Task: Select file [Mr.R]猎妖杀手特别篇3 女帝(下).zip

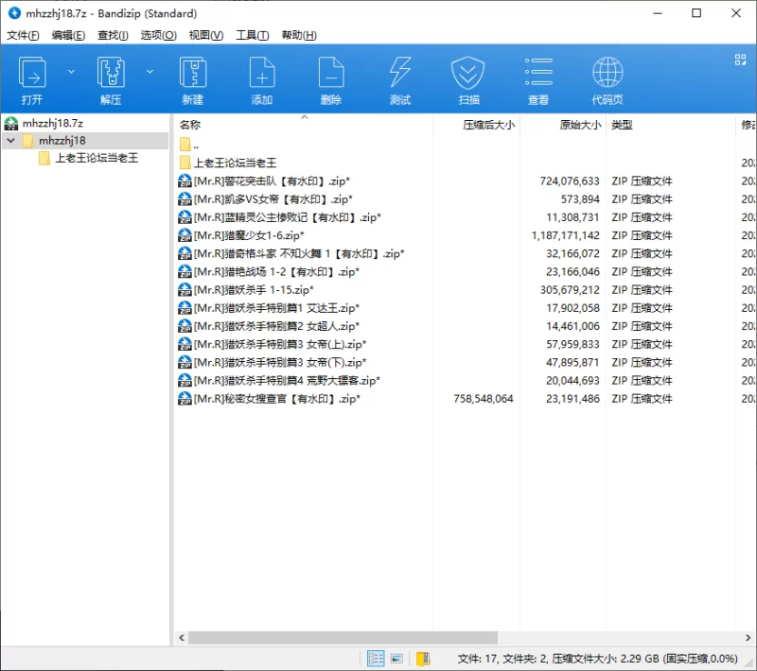Action: point(279,363)
